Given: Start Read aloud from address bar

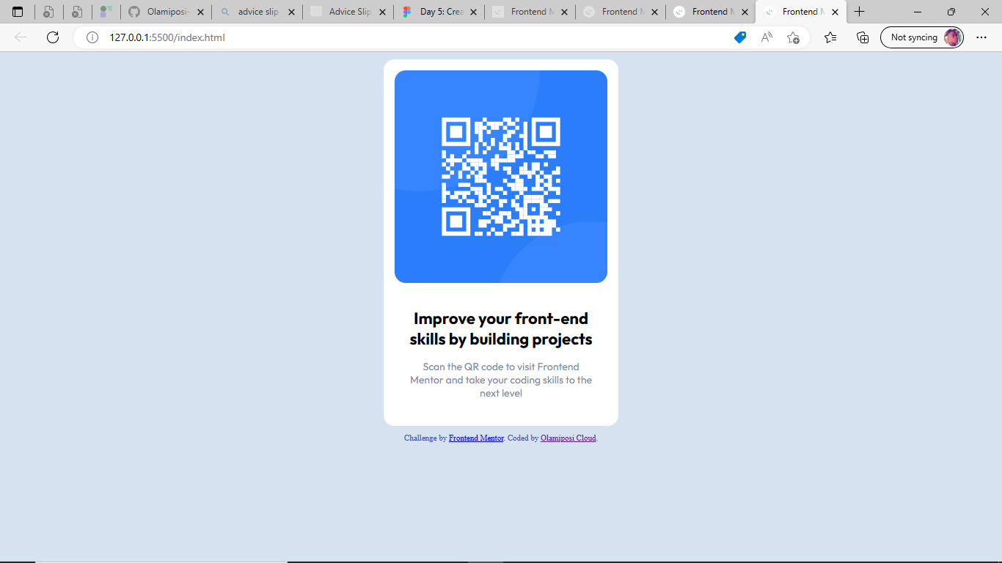Looking at the screenshot, I should (x=767, y=37).
